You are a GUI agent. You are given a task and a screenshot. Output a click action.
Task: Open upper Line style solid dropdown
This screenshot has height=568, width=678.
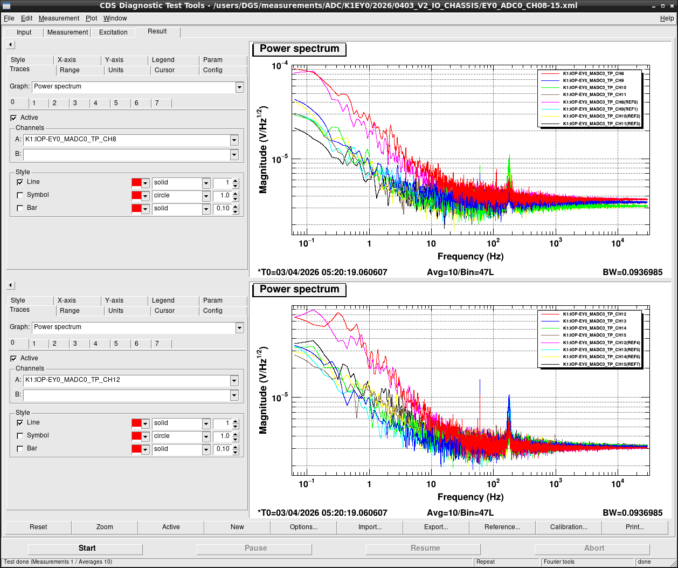pyautogui.click(x=206, y=183)
